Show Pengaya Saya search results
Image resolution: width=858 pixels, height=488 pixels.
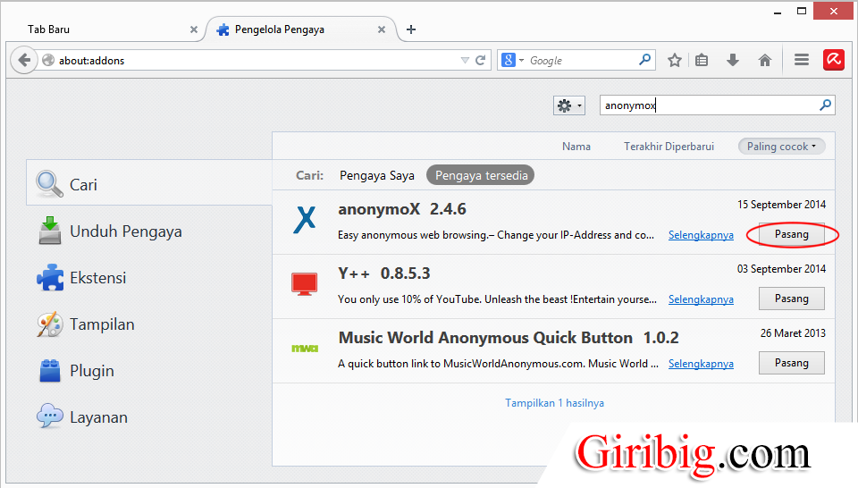click(x=377, y=175)
